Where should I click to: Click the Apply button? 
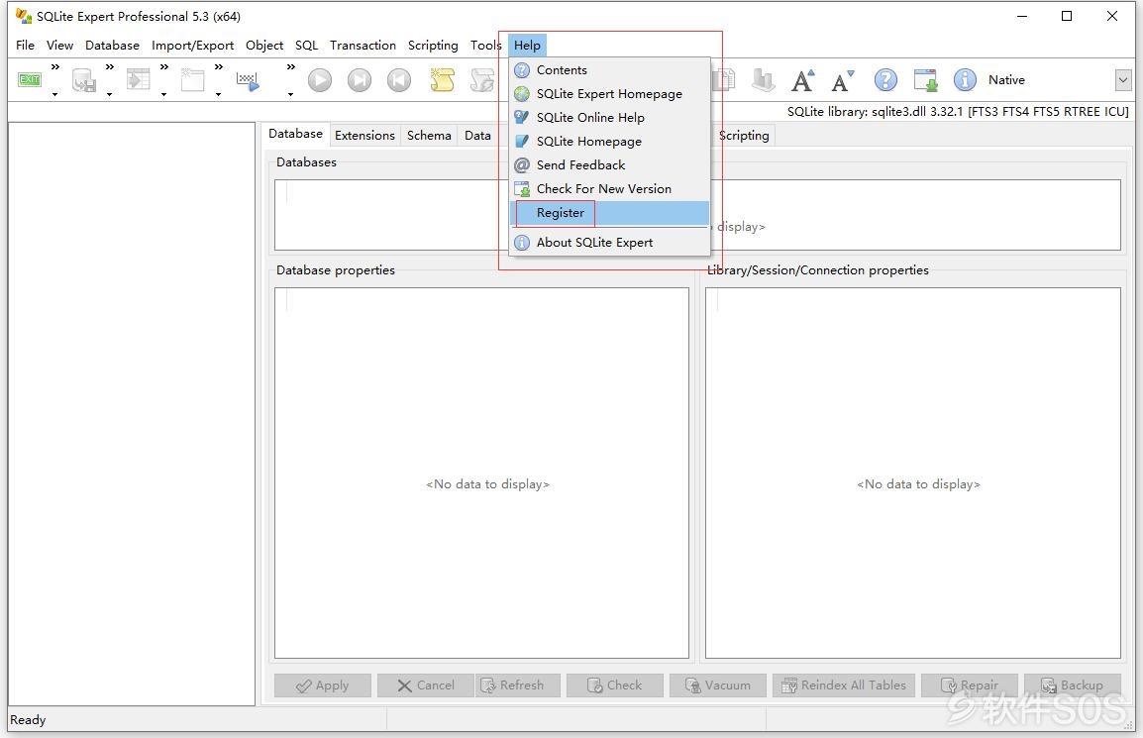click(323, 685)
